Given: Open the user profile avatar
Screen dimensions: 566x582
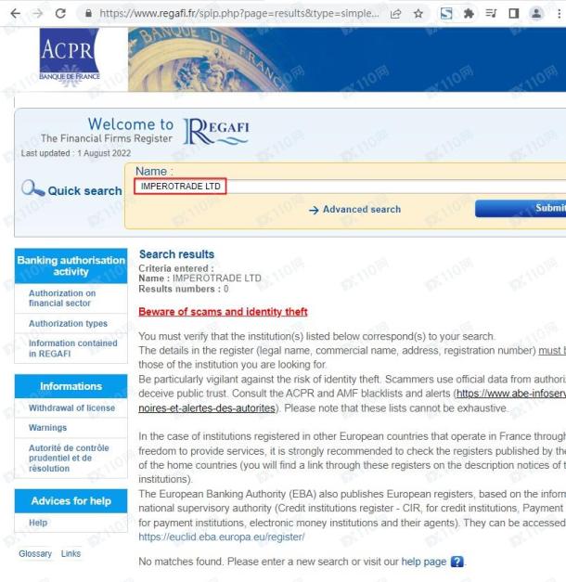Looking at the screenshot, I should pyautogui.click(x=536, y=14).
